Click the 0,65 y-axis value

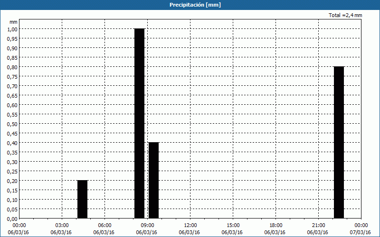point(12,96)
